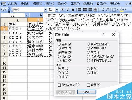The height and width of the screenshot is (100, 132).
Task: Toggle italic formatting button
Action: pyautogui.click(x=68, y=10)
